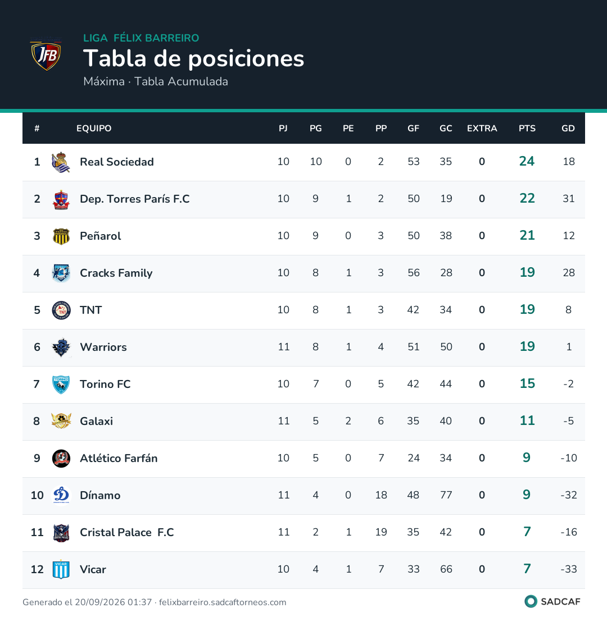Open the felixbarreiro.sadcaftorneos.com footer link
The height and width of the screenshot is (631, 607).
tap(223, 602)
